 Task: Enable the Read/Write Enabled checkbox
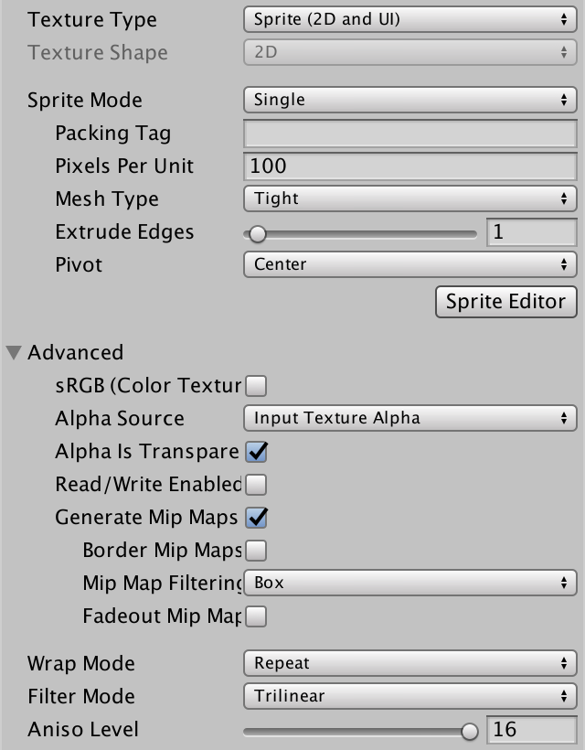tap(256, 485)
